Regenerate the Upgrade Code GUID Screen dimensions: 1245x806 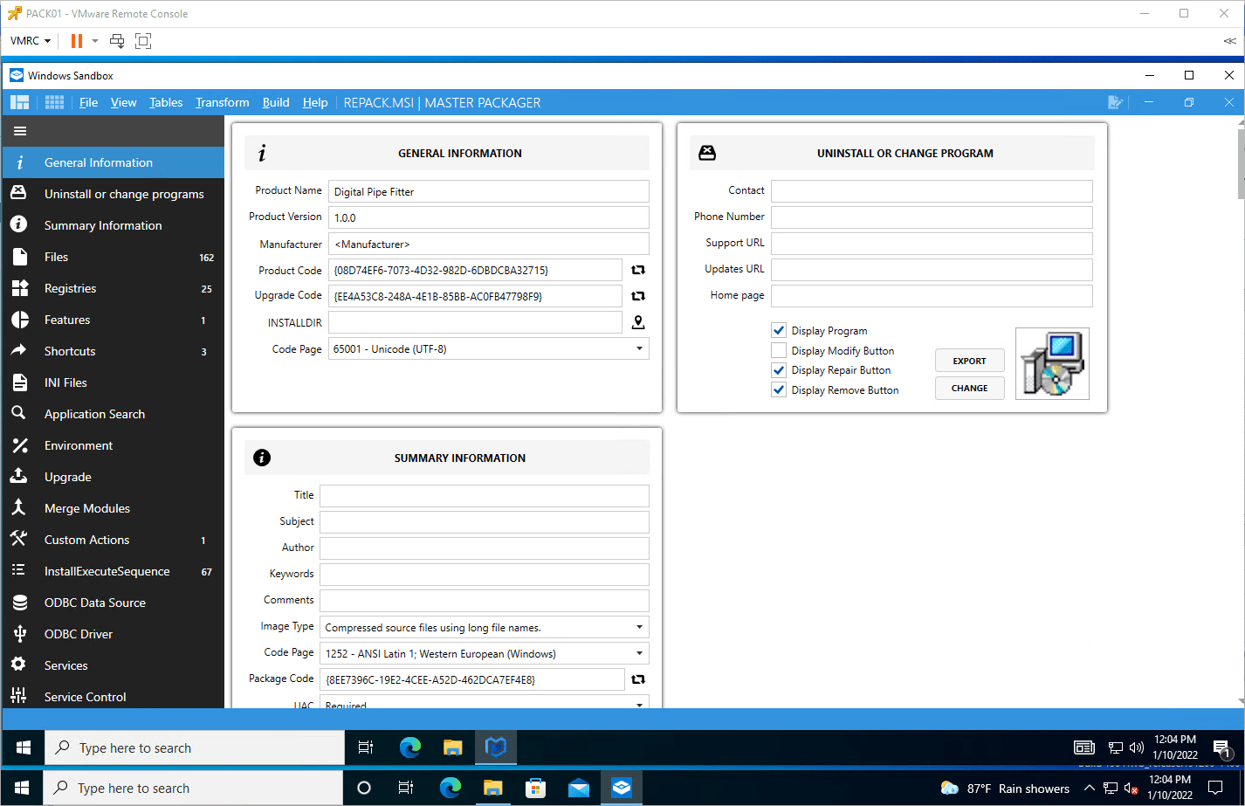(638, 297)
